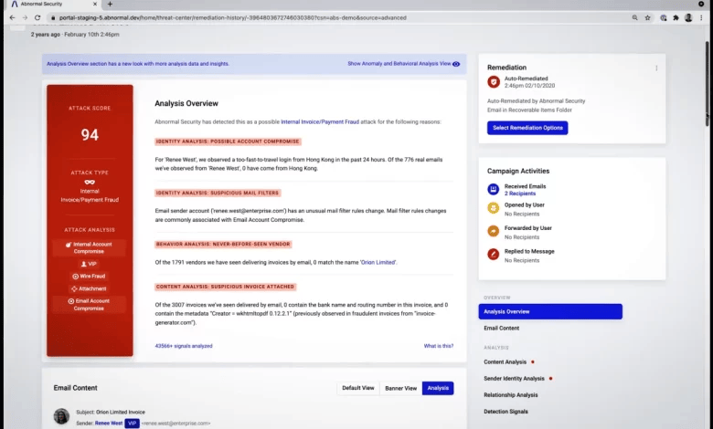Click the Auto-Remediated shield icon
The height and width of the screenshot is (429, 713).
point(494,82)
